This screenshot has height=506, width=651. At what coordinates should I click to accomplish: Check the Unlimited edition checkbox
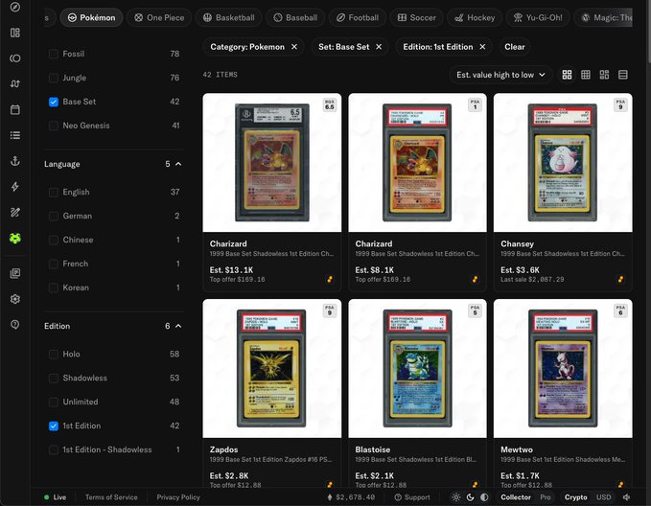coord(53,402)
